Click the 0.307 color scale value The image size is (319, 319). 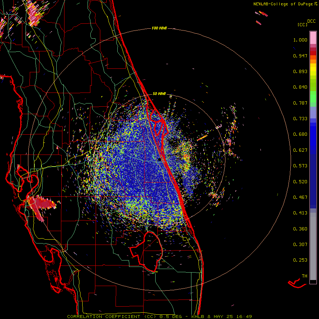tap(300, 245)
